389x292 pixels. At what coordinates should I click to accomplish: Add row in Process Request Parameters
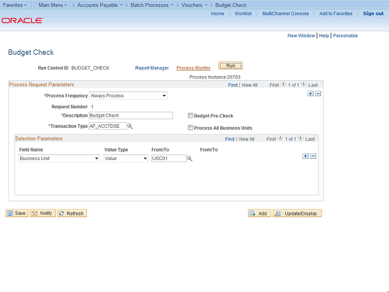(x=311, y=94)
